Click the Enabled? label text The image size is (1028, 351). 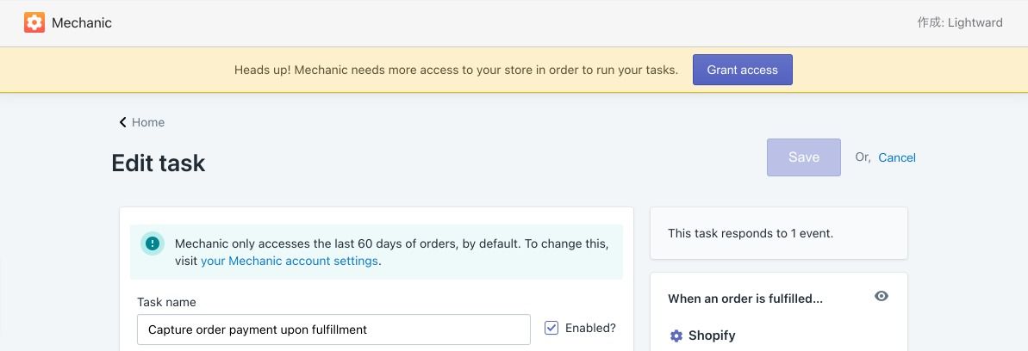[590, 328]
